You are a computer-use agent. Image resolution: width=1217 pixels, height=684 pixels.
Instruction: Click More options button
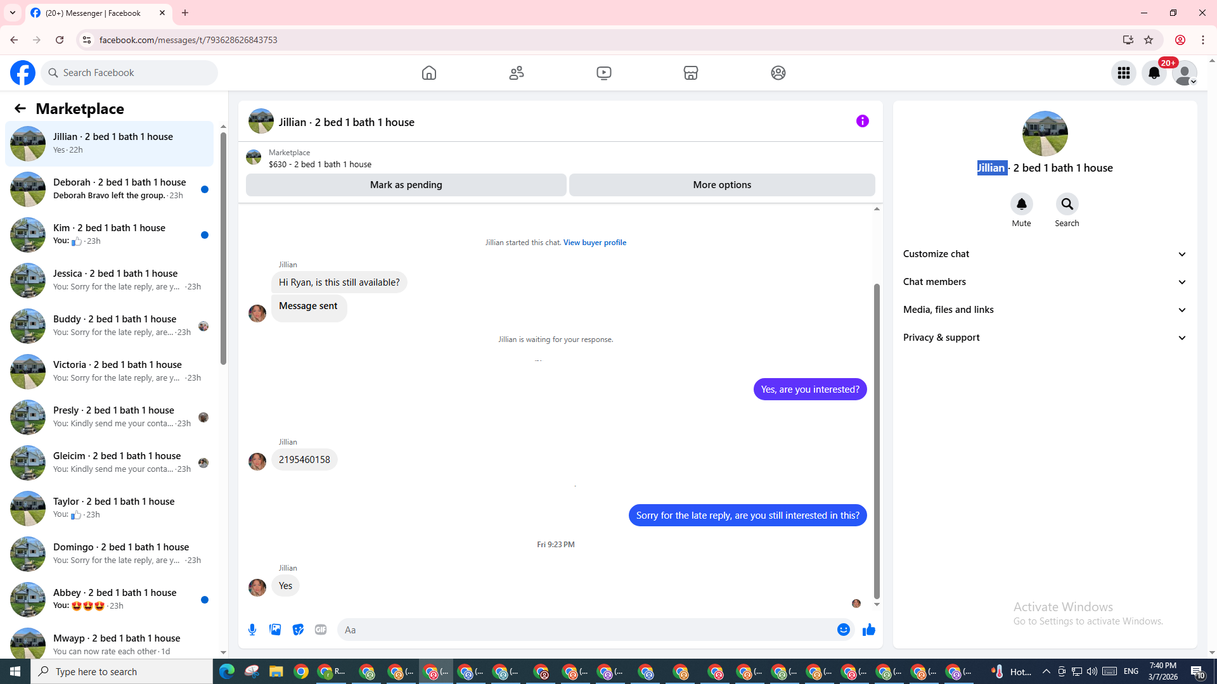coord(722,185)
